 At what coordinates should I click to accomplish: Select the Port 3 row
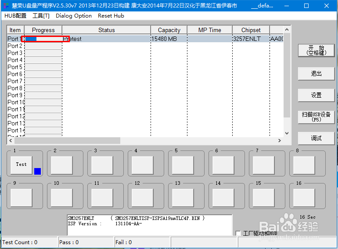(145, 53)
